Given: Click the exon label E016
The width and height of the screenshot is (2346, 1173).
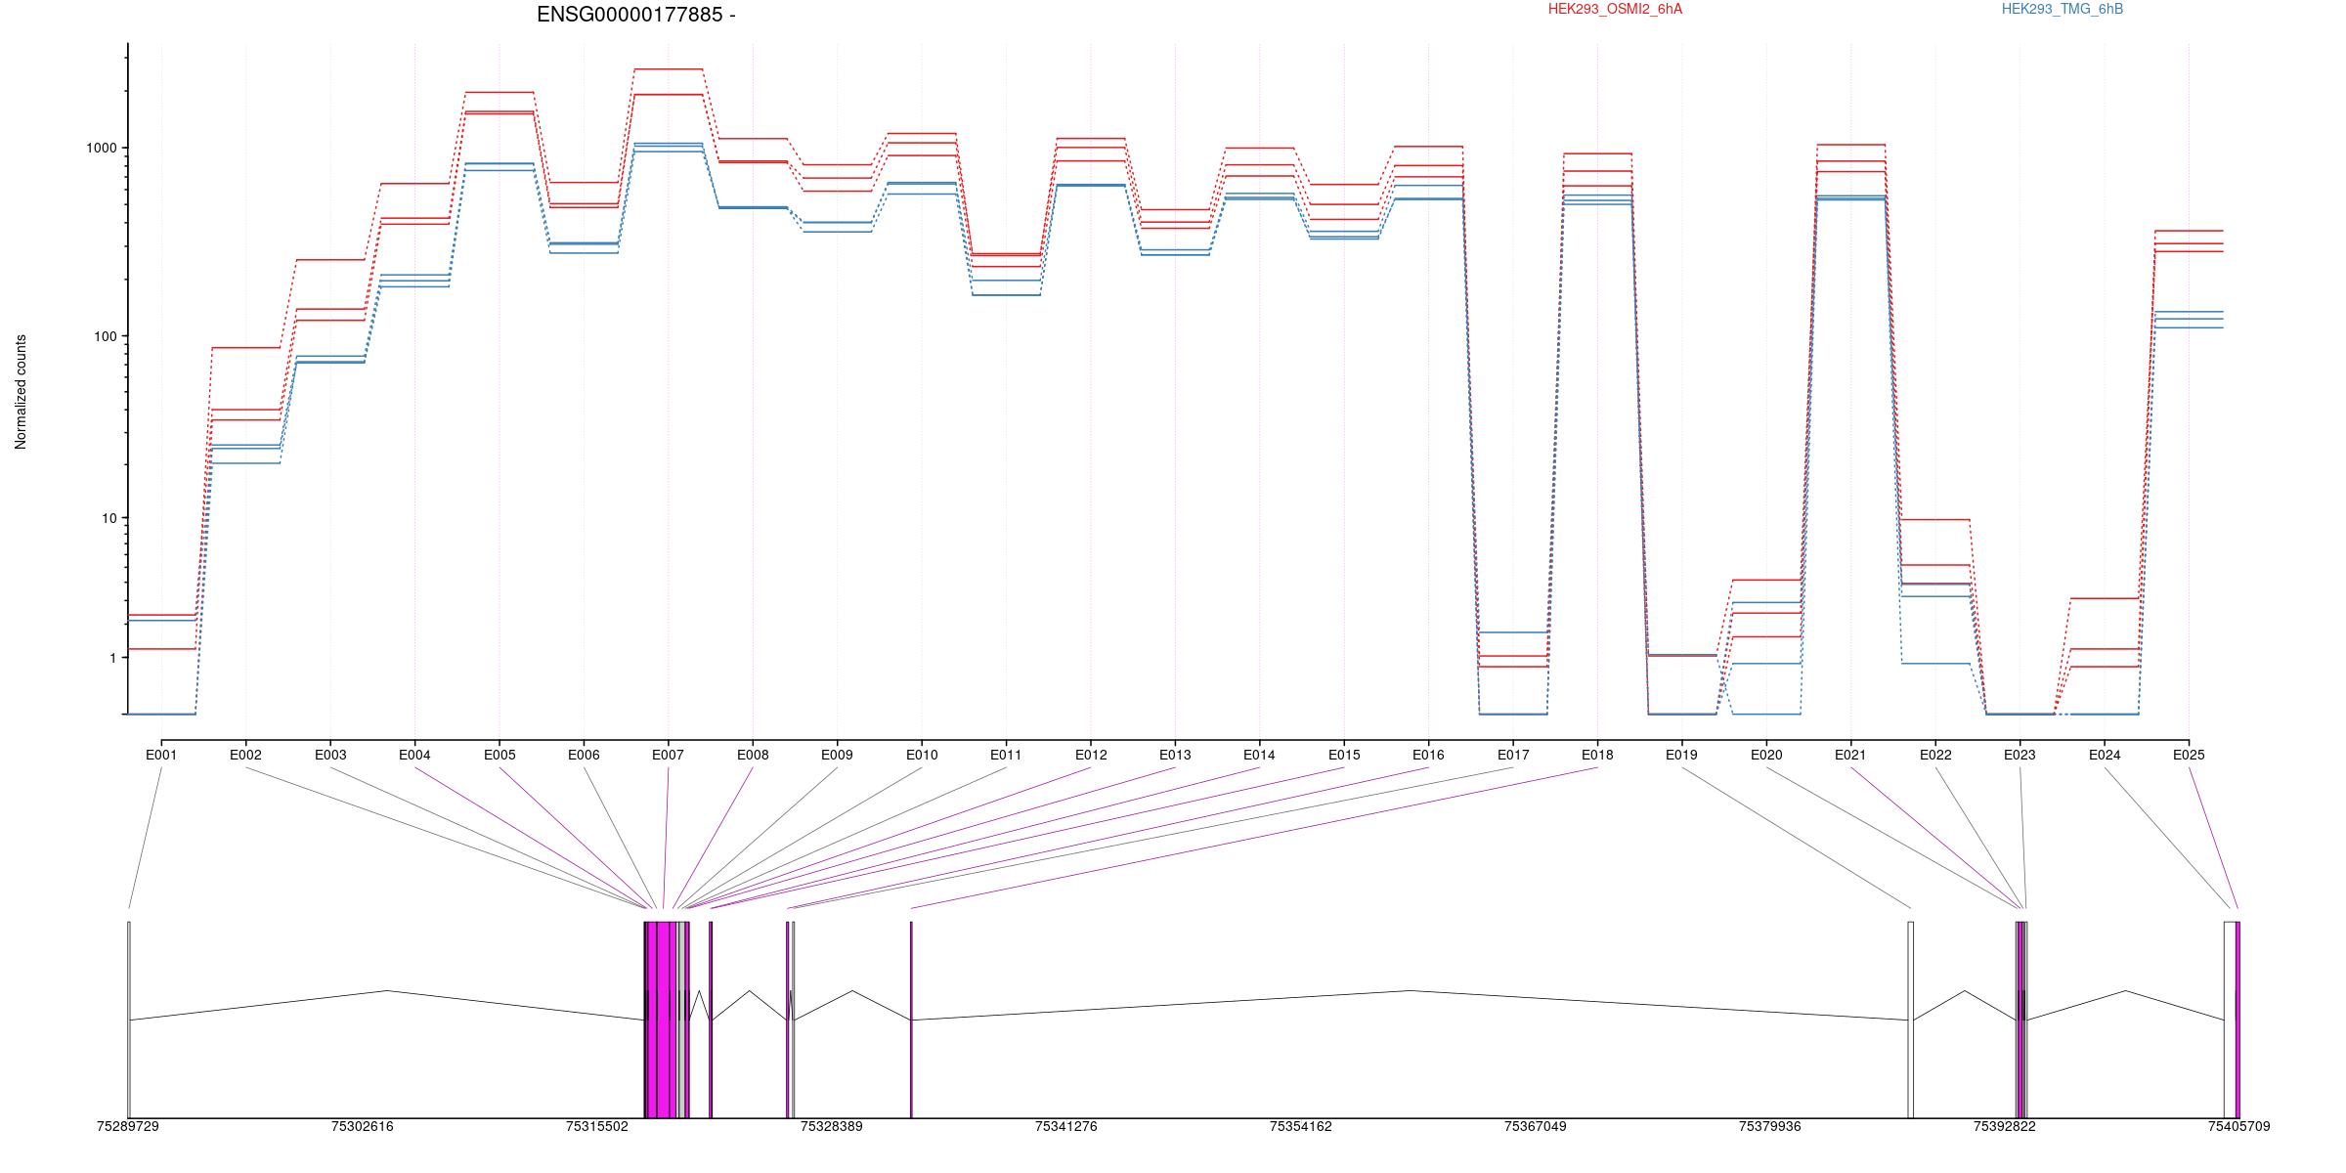Looking at the screenshot, I should tap(1428, 755).
